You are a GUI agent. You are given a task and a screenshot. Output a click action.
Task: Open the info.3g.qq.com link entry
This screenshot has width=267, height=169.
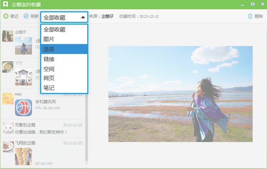tap(48, 108)
